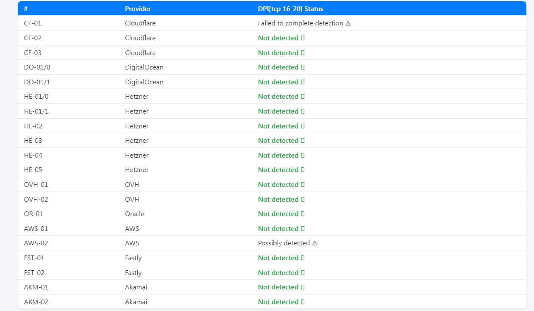Click Not detected status in the OR-01 row

(278, 214)
